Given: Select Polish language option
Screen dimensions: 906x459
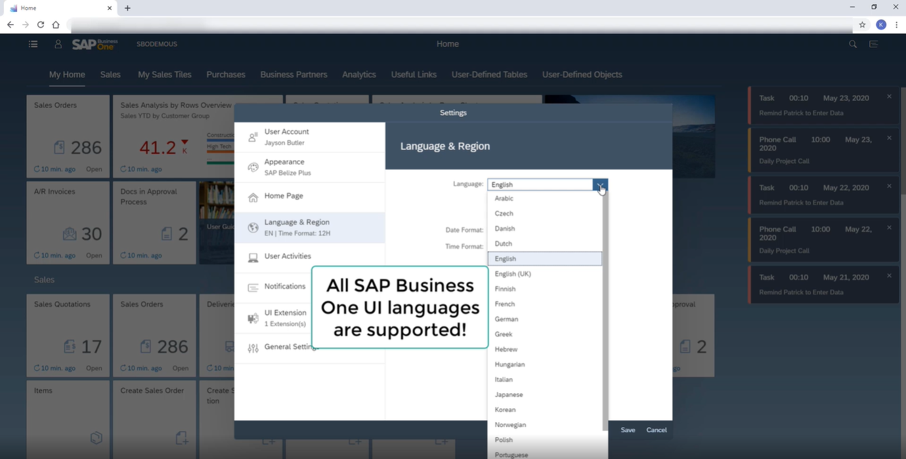Looking at the screenshot, I should click(545, 439).
